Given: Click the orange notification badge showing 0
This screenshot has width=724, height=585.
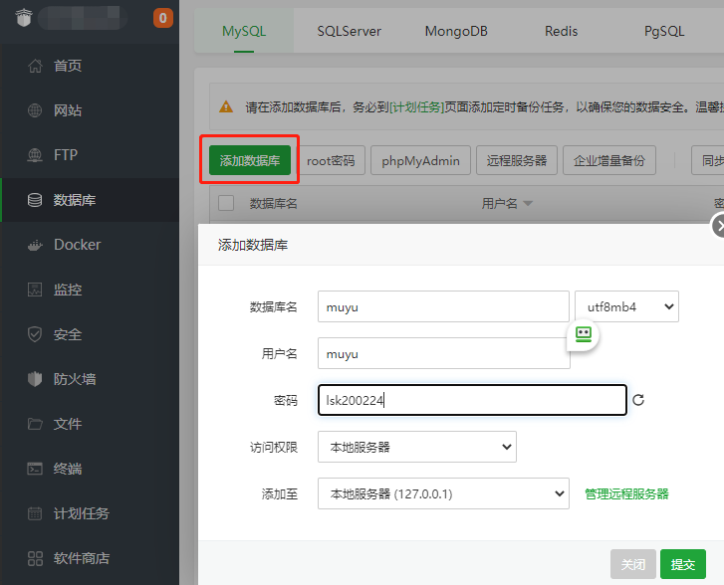Looking at the screenshot, I should coord(163,18).
